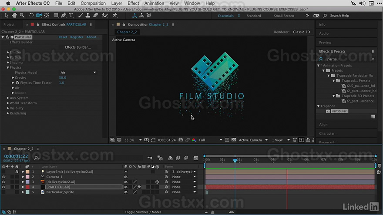The height and width of the screenshot is (215, 383).
Task: Open the Layer menu
Action: pos(117,3)
